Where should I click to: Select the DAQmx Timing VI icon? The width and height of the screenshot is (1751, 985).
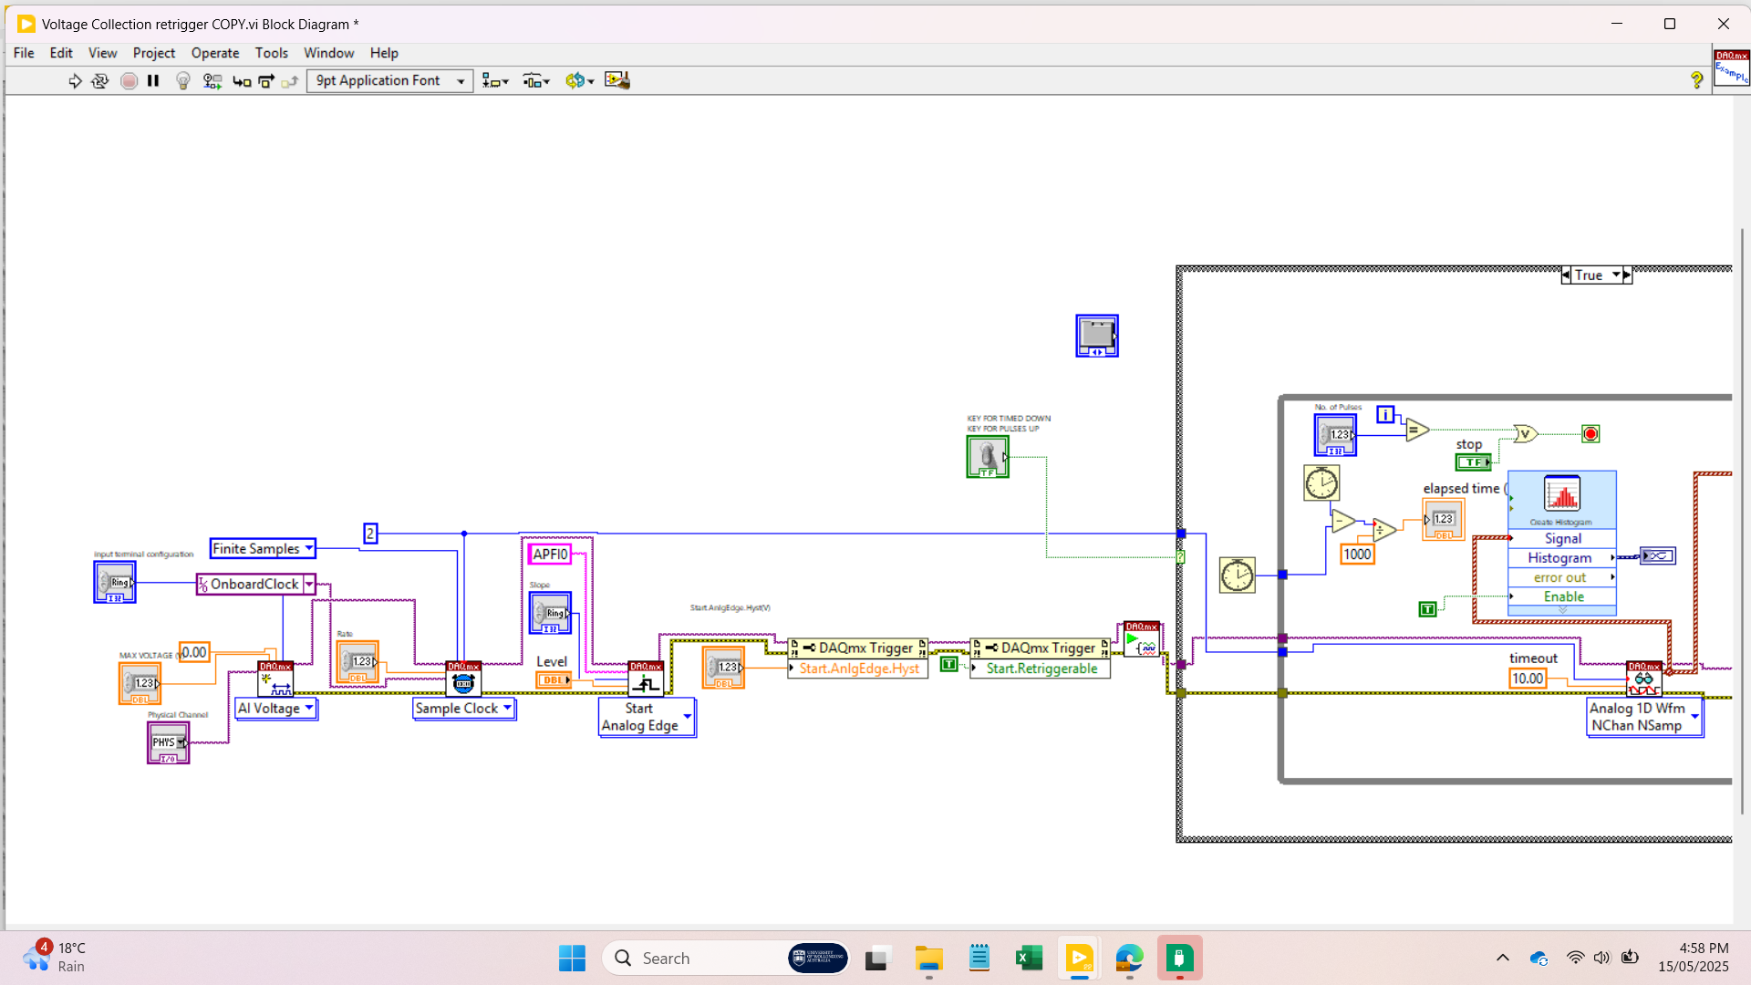[463, 679]
